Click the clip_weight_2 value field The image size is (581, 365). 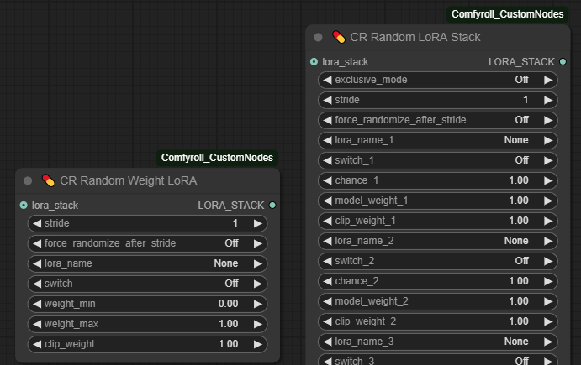point(437,321)
